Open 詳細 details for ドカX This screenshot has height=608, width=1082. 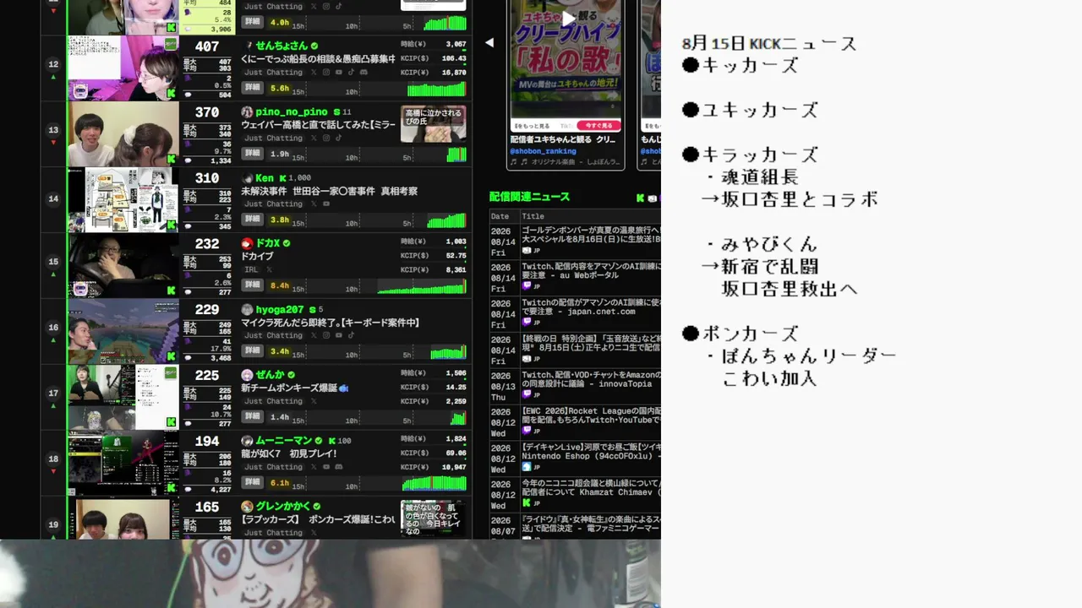point(253,285)
